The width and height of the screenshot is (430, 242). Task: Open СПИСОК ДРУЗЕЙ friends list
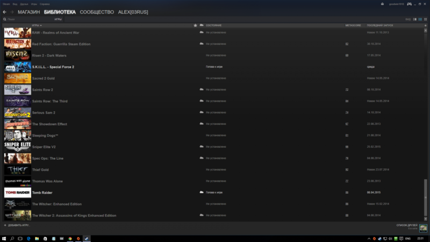pyautogui.click(x=407, y=225)
